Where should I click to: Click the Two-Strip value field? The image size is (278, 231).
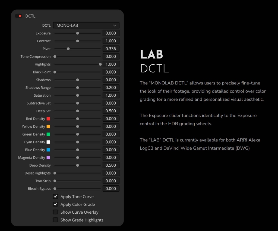(x=111, y=181)
